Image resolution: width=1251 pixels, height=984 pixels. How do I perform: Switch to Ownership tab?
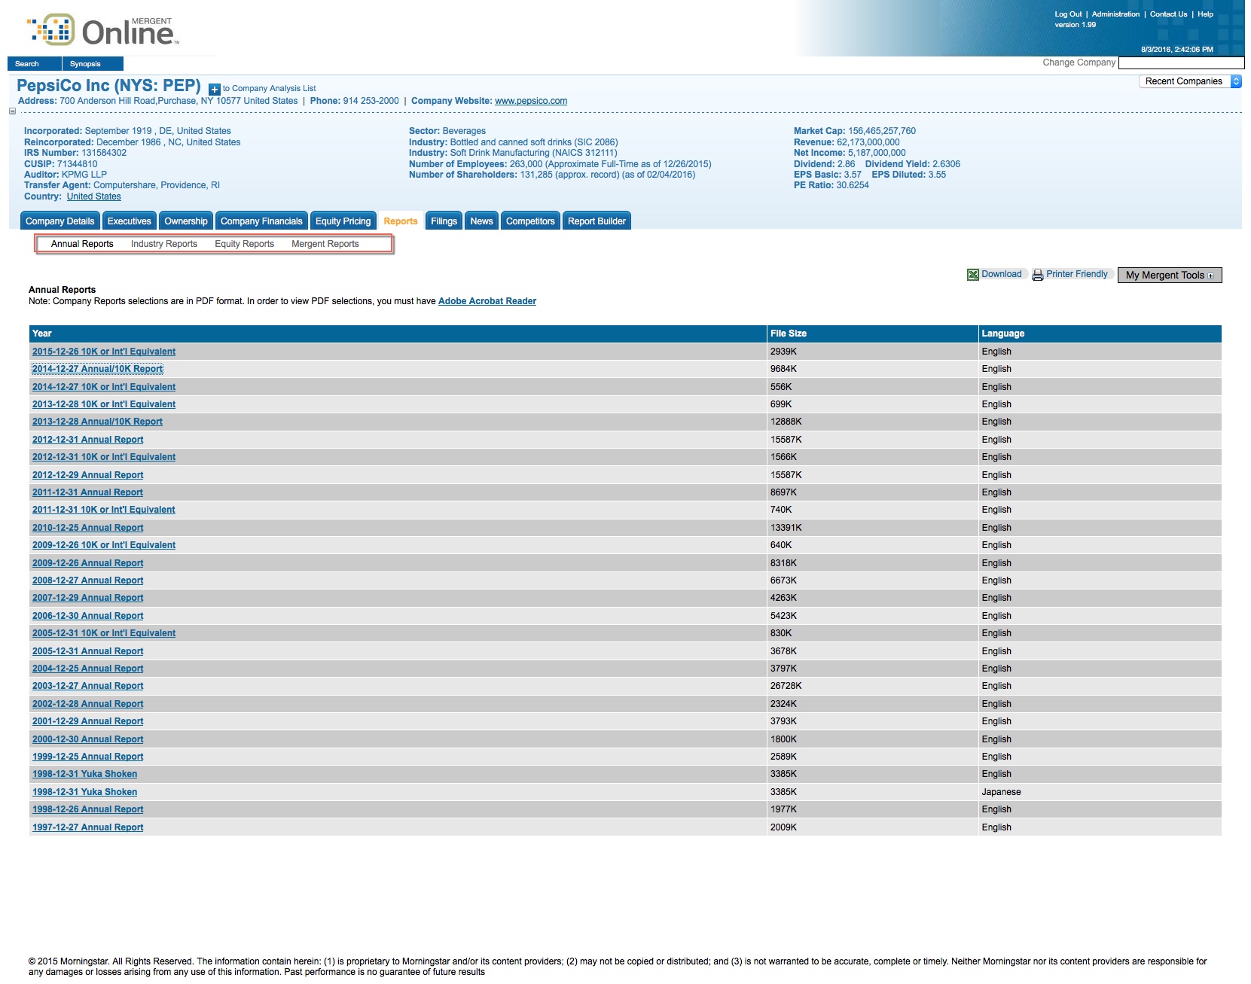tap(186, 221)
